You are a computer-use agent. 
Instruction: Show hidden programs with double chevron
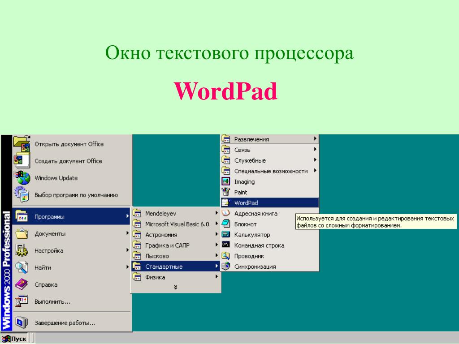176,287
